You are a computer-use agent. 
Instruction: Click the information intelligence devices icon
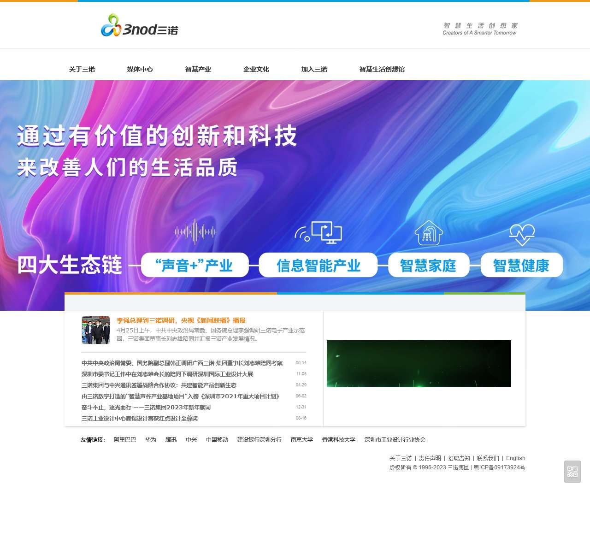(x=319, y=232)
